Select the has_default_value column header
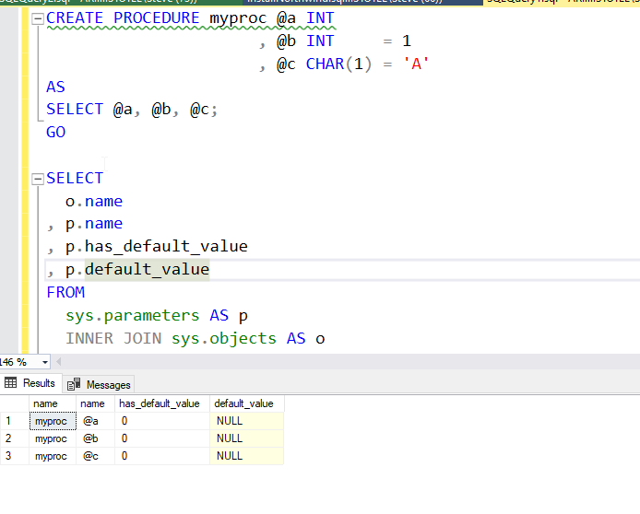 point(160,403)
